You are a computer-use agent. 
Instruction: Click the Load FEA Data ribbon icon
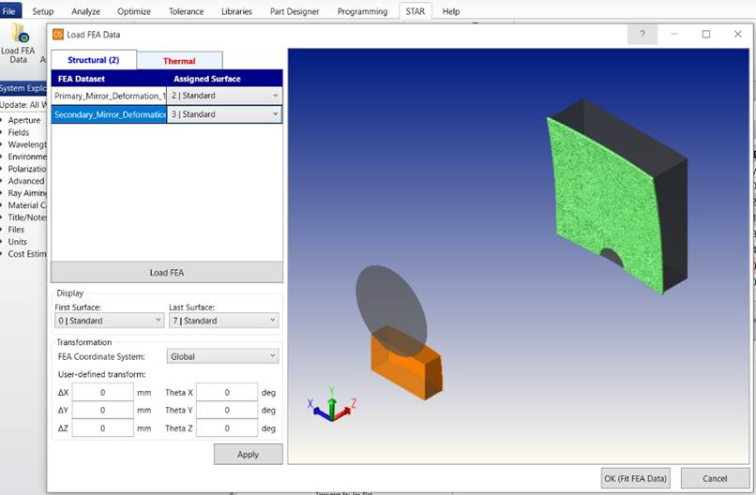coord(18,43)
